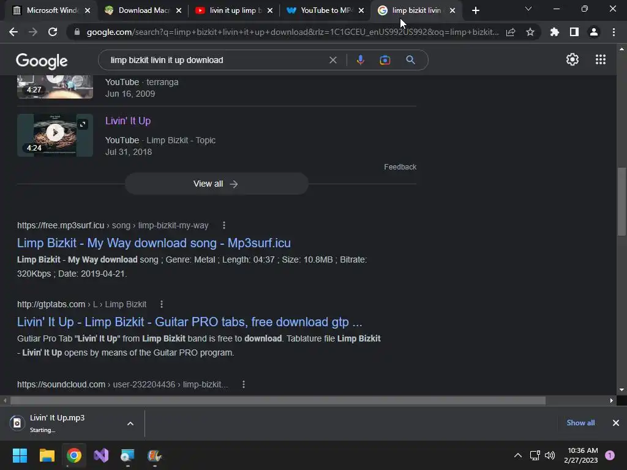
Task: Share this page icon in address bar
Action: [x=511, y=32]
